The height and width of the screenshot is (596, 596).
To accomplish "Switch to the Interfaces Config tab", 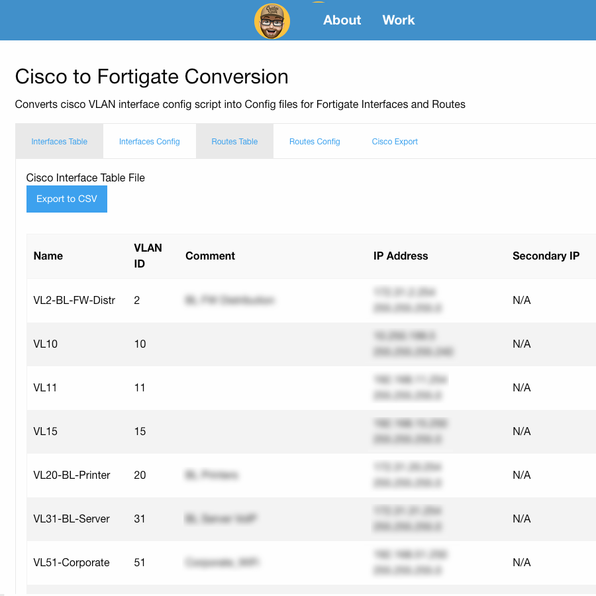I will click(x=150, y=142).
